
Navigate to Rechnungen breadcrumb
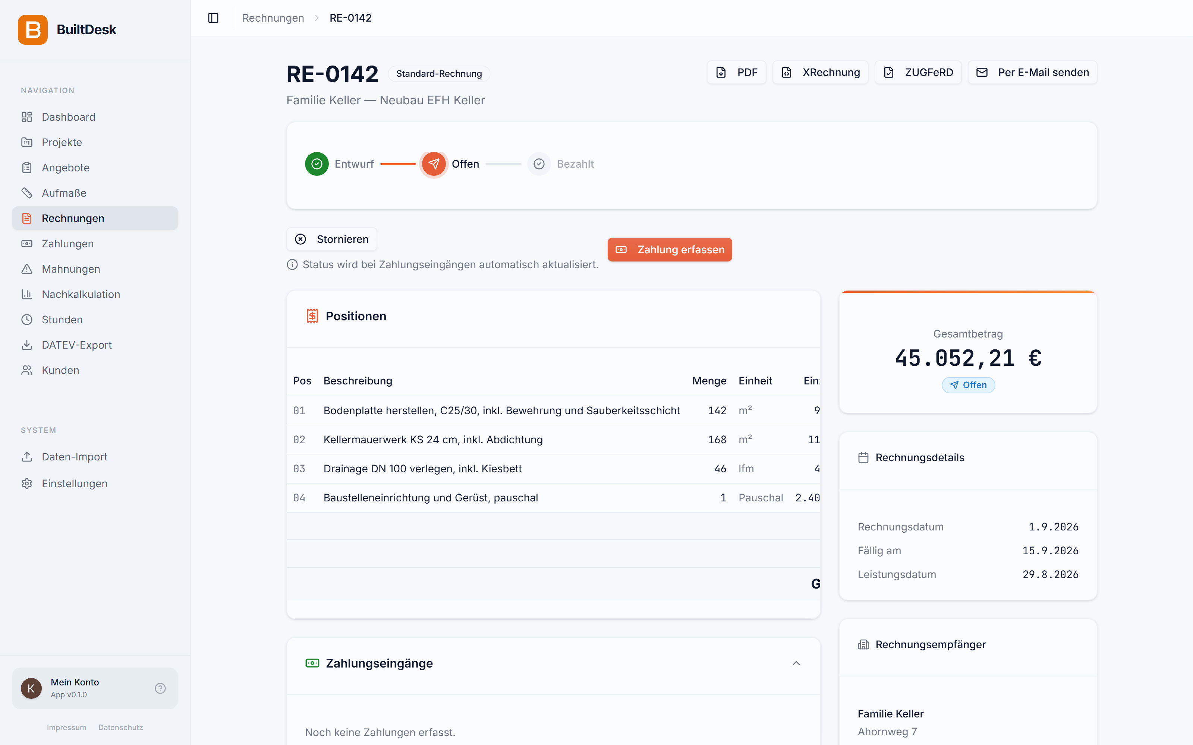coord(273,18)
